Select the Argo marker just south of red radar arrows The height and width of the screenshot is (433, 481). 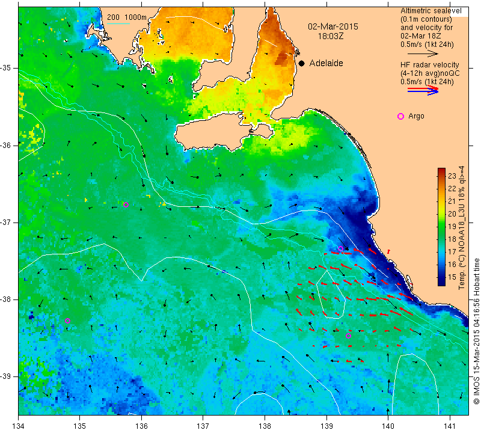click(x=348, y=336)
